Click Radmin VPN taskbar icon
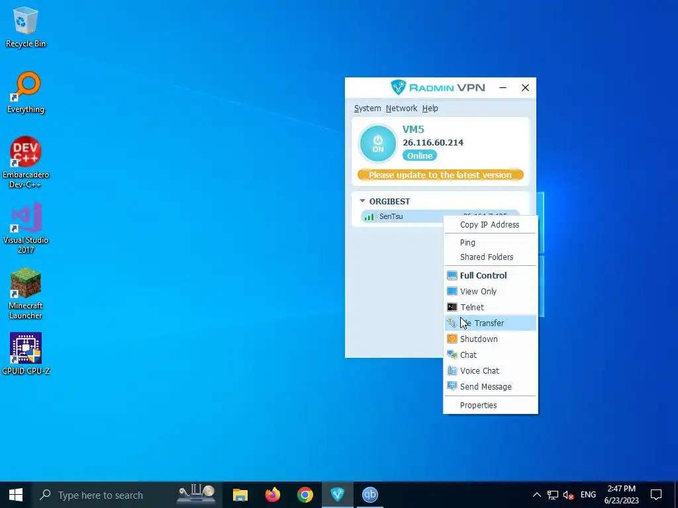678x508 pixels. (337, 495)
